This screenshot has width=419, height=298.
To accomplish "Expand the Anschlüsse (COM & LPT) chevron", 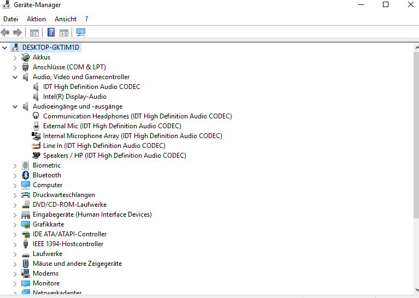I will pos(15,68).
